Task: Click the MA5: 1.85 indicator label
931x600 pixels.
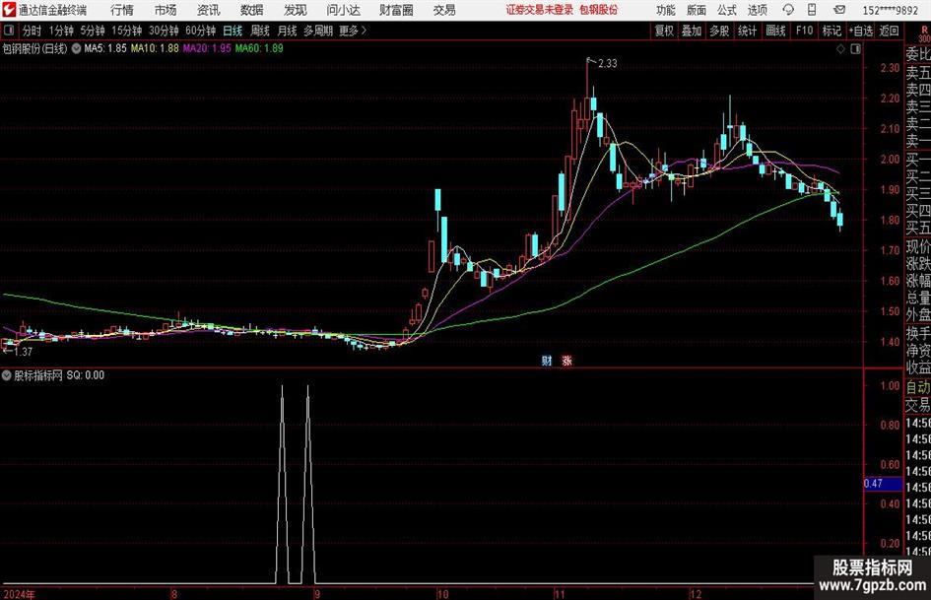Action: (105, 48)
